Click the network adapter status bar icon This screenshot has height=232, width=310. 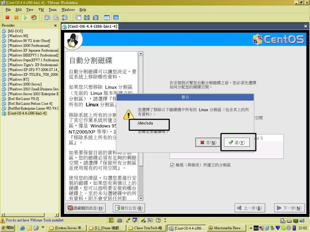pyautogui.click(x=296, y=221)
